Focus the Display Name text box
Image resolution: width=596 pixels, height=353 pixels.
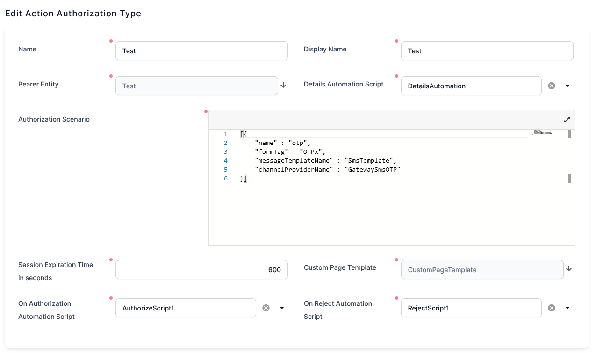487,51
